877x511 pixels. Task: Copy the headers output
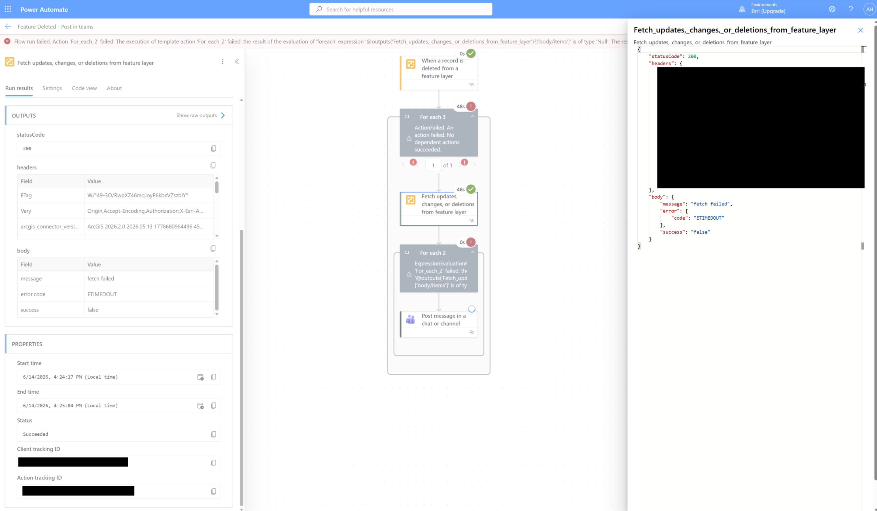[213, 165]
